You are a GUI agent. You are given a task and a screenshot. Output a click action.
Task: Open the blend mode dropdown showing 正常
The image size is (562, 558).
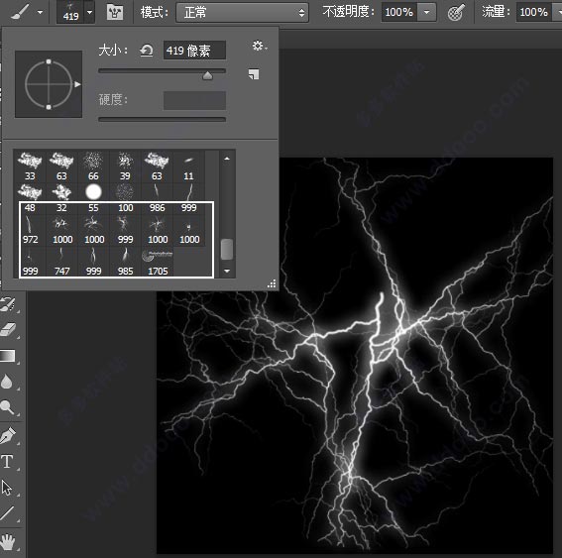[x=242, y=13]
